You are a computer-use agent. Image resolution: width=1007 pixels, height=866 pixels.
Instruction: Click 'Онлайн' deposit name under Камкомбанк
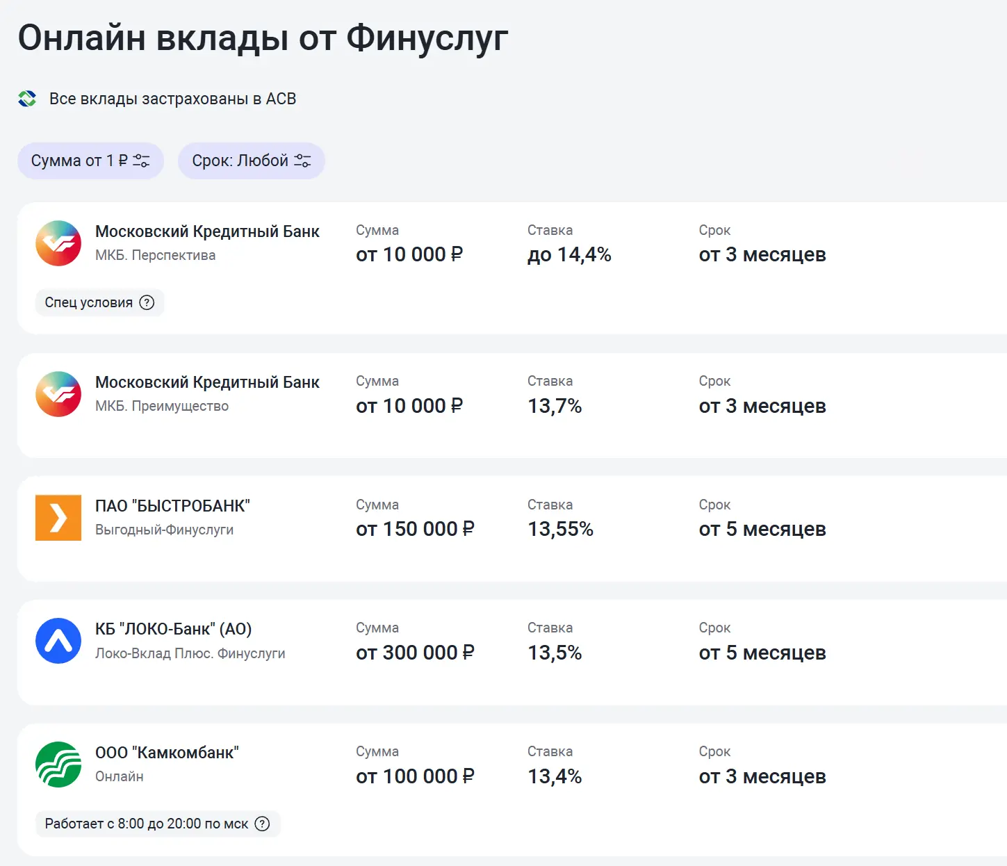(x=120, y=776)
